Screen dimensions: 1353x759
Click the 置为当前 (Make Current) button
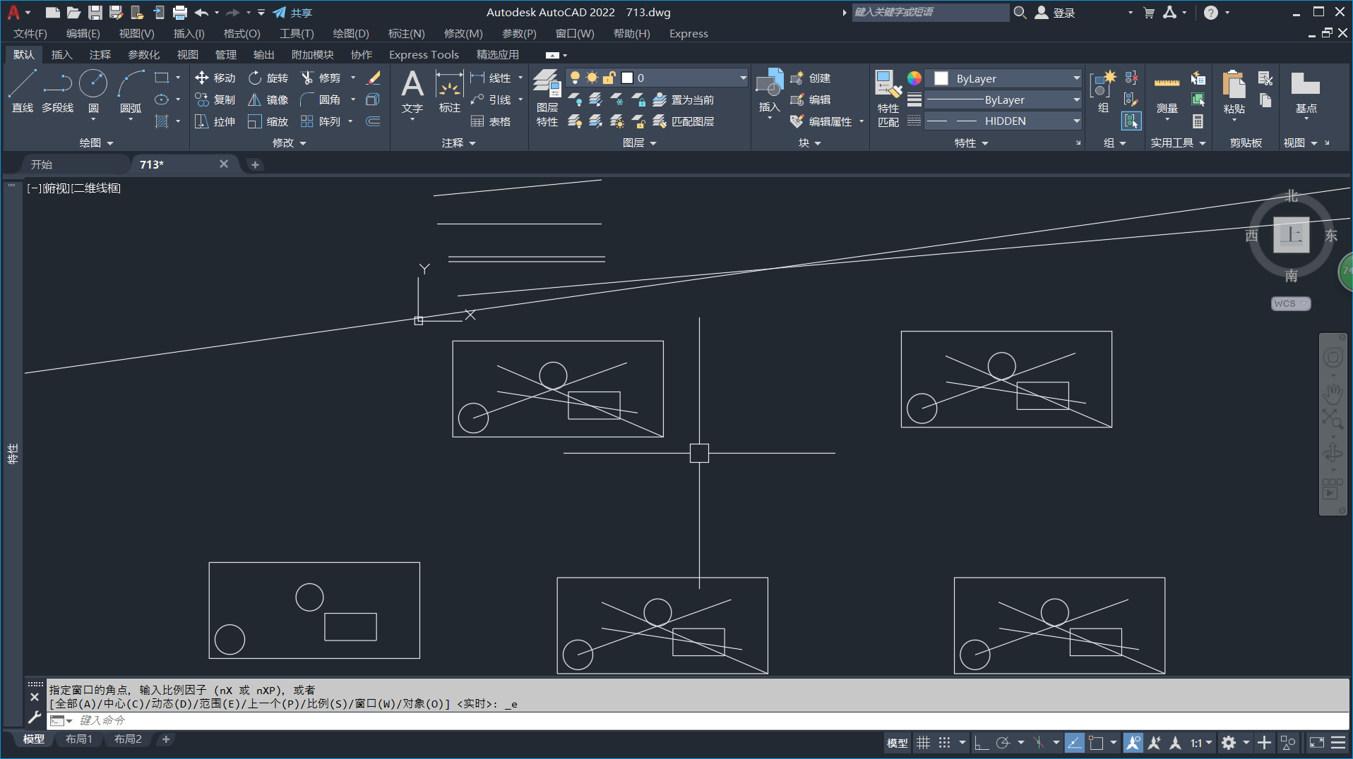coord(684,99)
